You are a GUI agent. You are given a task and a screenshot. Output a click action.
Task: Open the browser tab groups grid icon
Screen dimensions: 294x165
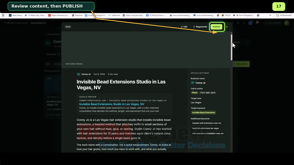(3, 15)
